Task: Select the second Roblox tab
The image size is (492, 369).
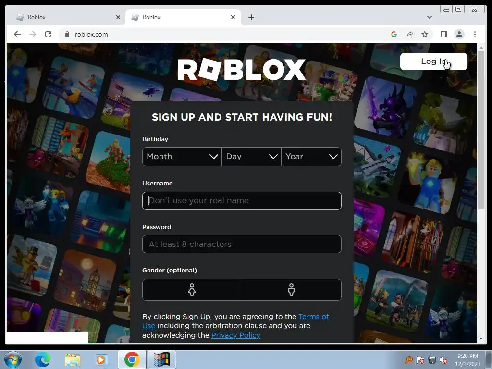Action: coord(183,17)
